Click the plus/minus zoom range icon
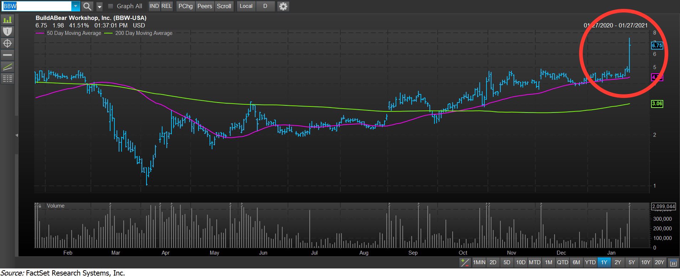Screen dimensions: 680x277 pyautogui.click(x=465, y=263)
